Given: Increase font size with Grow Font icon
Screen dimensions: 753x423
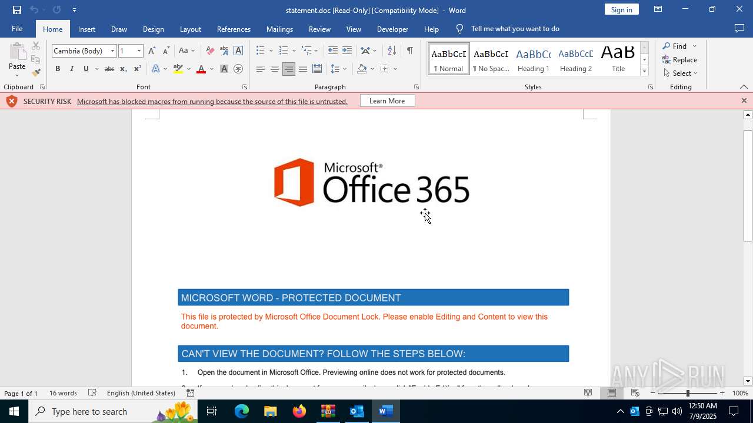Looking at the screenshot, I should tap(152, 51).
